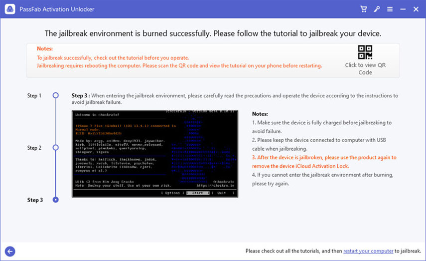This screenshot has width=426, height=261.
Task: Click the "restart your computer" link
Action: coord(368,251)
